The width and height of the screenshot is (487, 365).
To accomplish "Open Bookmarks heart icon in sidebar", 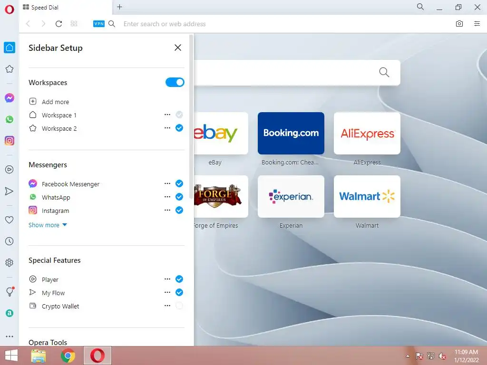I will (10, 220).
